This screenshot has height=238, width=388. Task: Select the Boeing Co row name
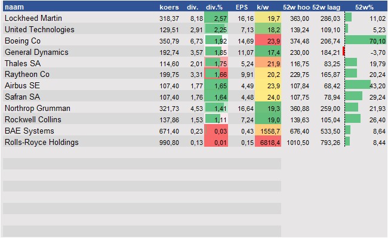pyautogui.click(x=23, y=41)
